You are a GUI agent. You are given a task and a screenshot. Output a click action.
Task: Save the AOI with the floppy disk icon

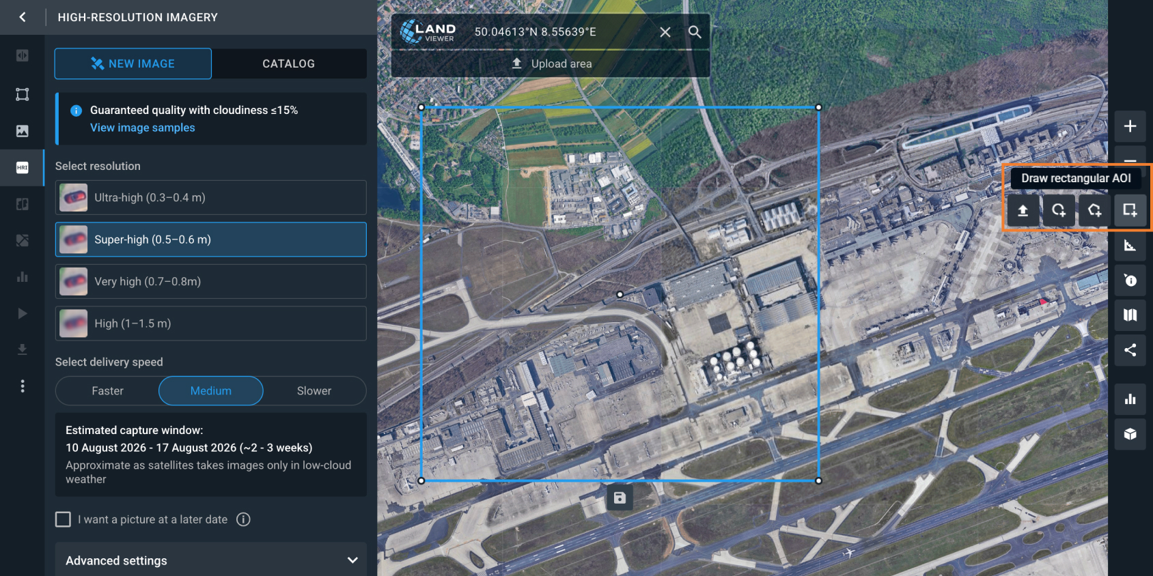pyautogui.click(x=620, y=498)
